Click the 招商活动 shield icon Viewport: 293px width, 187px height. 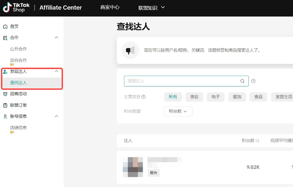pos(5,94)
